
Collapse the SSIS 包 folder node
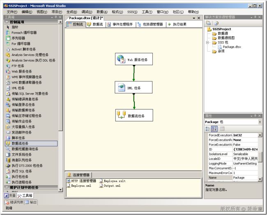(x=207, y=42)
